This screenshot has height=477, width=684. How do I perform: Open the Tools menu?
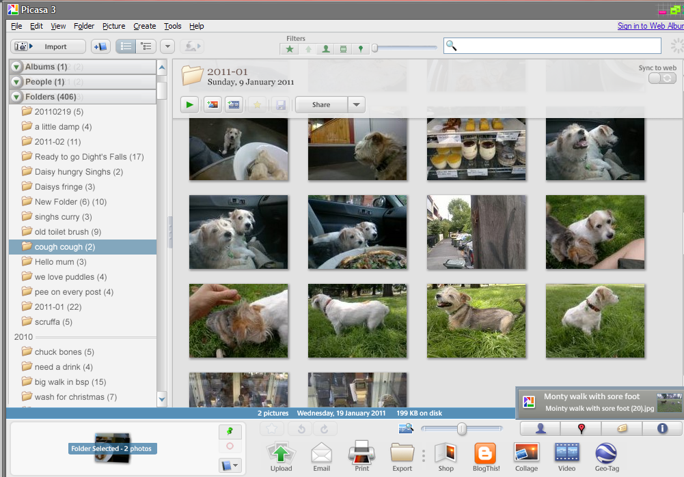[x=172, y=26]
